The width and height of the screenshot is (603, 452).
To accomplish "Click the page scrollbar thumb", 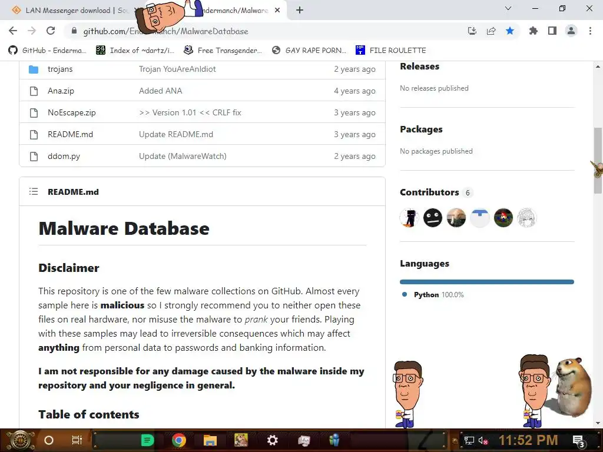I will [x=598, y=161].
